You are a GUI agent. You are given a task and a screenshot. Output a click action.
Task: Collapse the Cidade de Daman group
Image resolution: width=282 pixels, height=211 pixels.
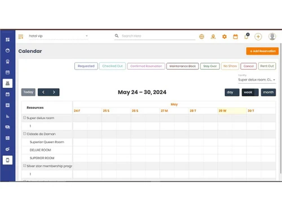click(24, 133)
